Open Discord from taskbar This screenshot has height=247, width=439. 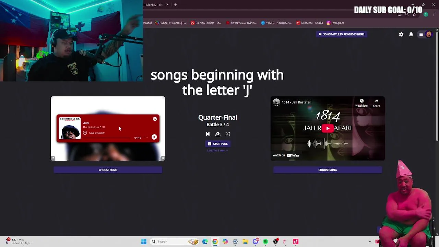(255, 242)
